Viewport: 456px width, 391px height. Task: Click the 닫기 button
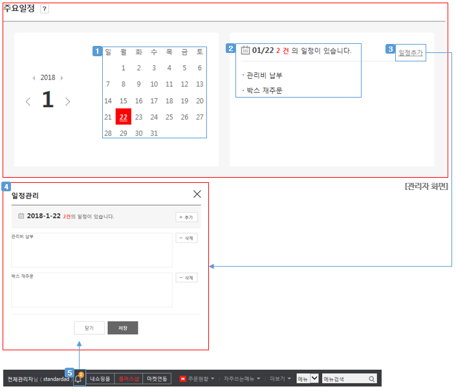point(89,328)
